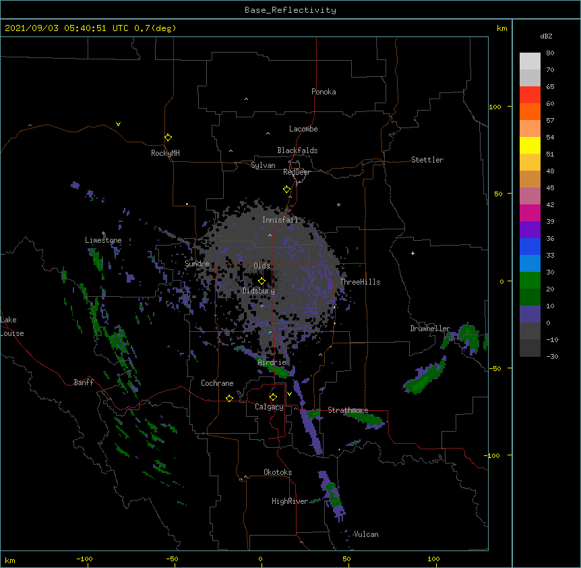Screen dimensions: 581x568
Task: Click the white caret marker west of Lacombe
Action: (x=268, y=134)
